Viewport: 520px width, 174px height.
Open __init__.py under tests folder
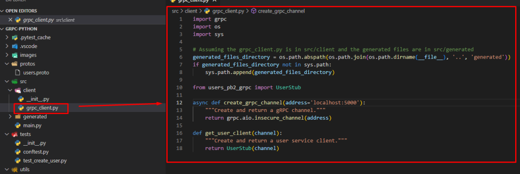35,143
